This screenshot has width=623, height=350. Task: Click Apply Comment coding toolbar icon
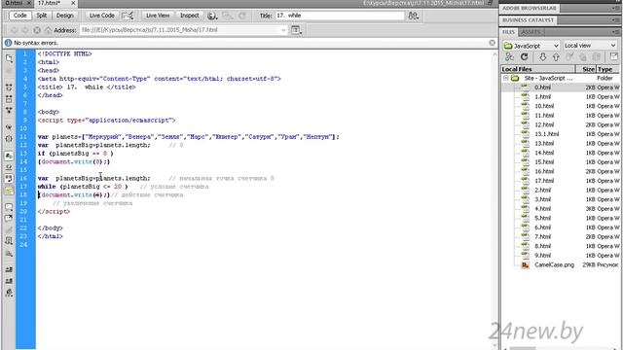[9, 207]
